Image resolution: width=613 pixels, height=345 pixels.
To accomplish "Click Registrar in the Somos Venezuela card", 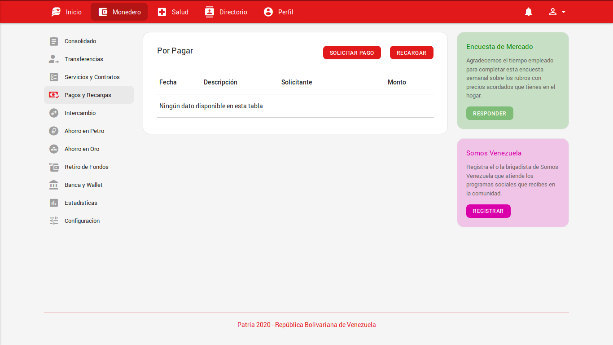I will tap(488, 211).
